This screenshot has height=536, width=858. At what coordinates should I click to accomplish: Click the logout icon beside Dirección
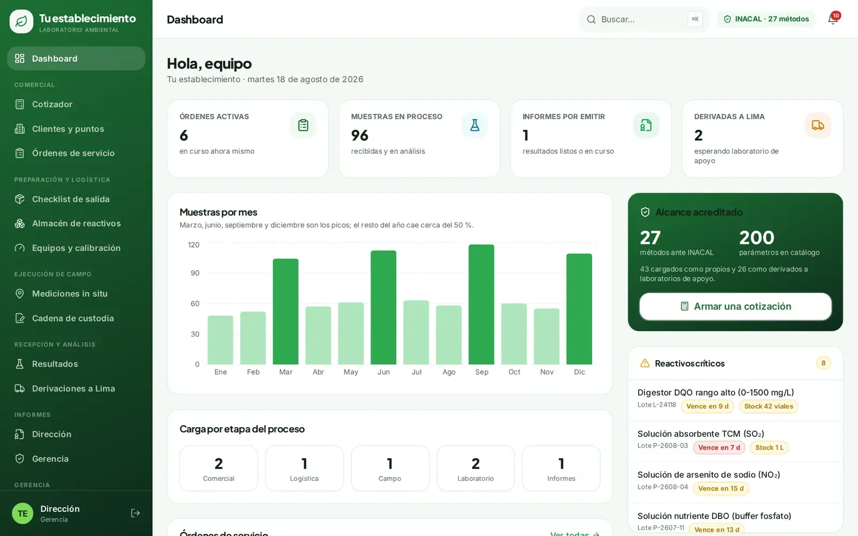(x=136, y=513)
